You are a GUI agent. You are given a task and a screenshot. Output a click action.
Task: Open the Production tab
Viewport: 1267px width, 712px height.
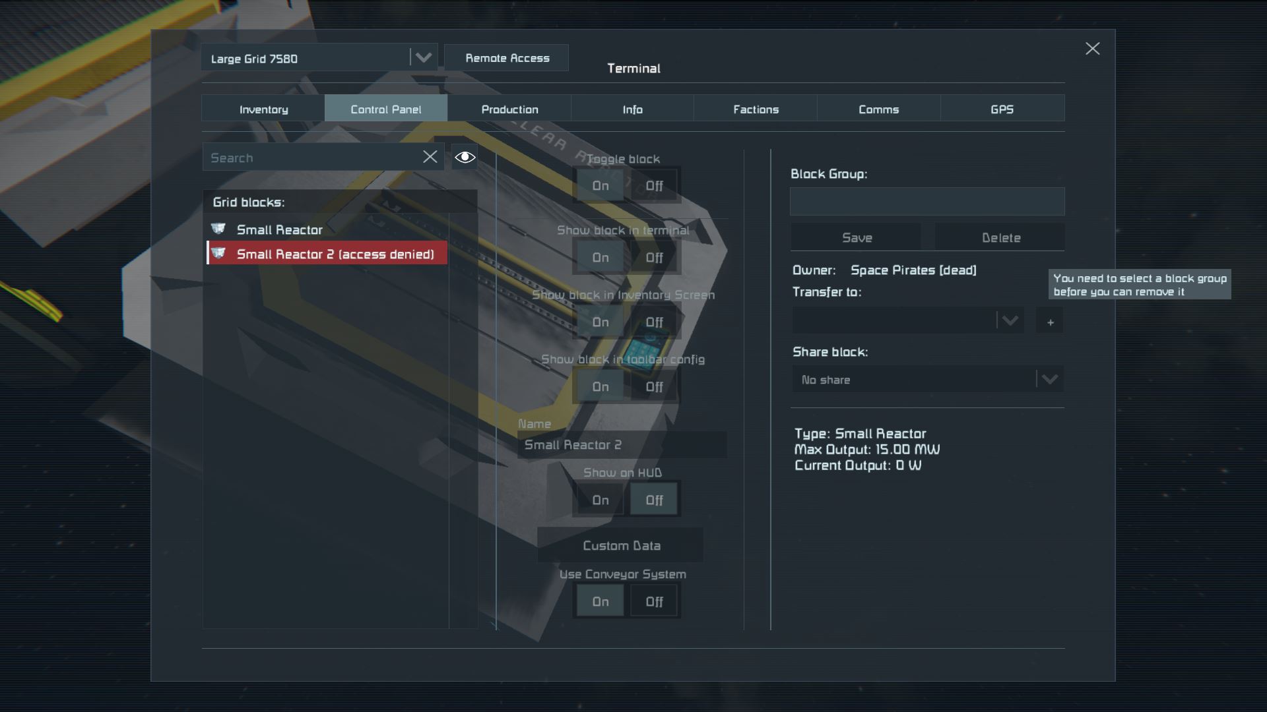coord(509,109)
